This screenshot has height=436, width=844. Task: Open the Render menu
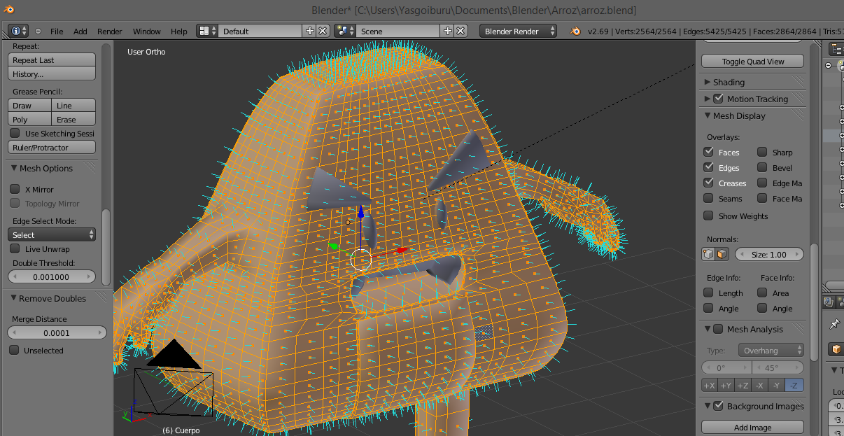pos(109,31)
